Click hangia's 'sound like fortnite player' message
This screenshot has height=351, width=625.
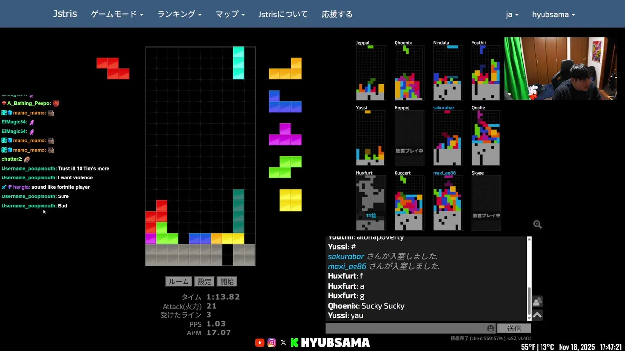tap(61, 187)
